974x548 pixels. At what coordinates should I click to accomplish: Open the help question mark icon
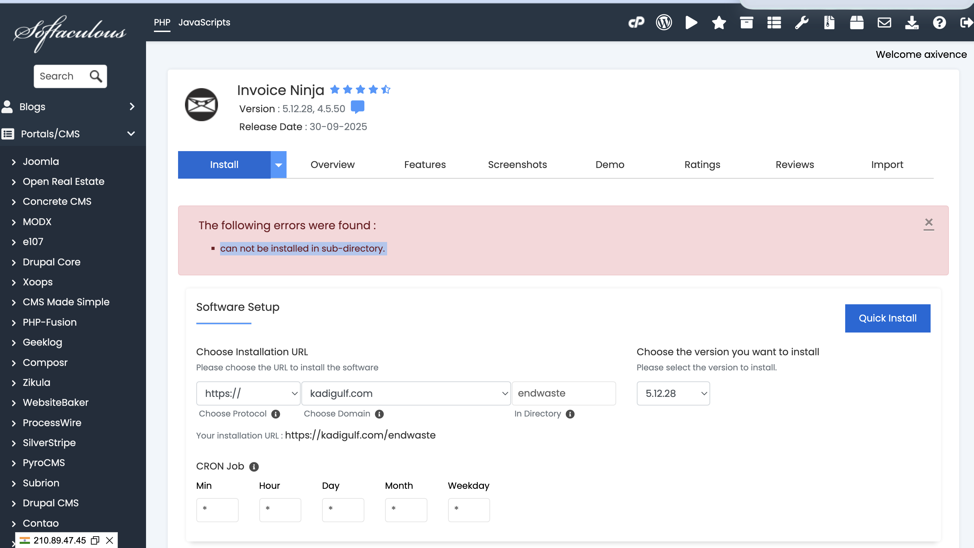point(939,23)
